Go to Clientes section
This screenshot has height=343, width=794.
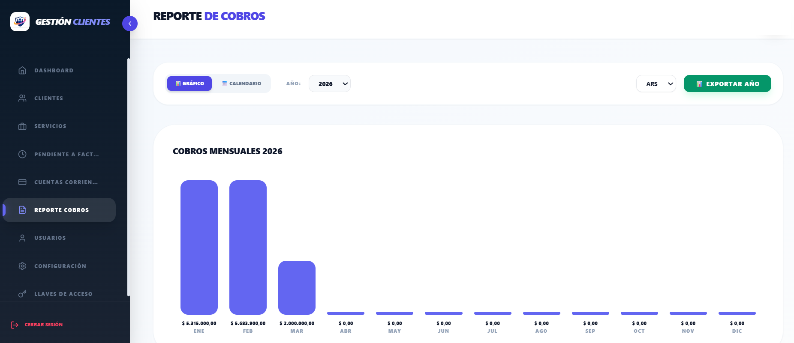[x=59, y=98]
